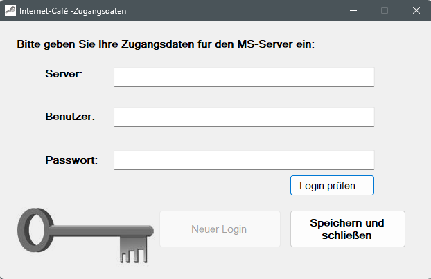Minimize the Zugangsdaten window
The image size is (431, 279).
(353, 11)
